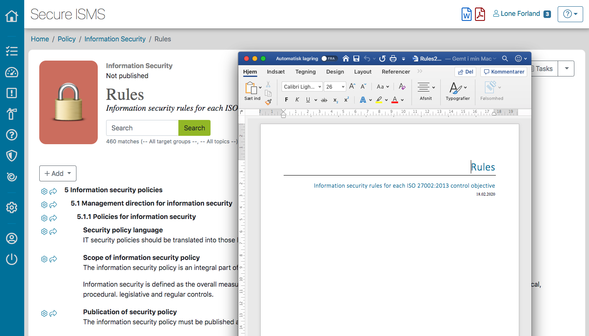Expand the Add dropdown button
Viewport: 589px width, 336px height.
(58, 173)
